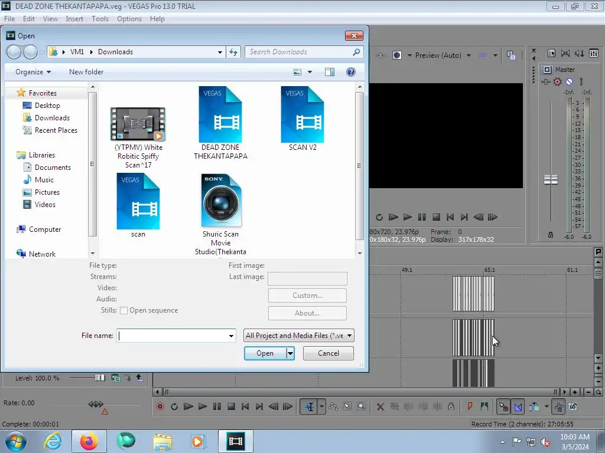Image resolution: width=605 pixels, height=453 pixels.
Task: Select the Zoom Edit tool magnifier
Action: tap(361, 406)
